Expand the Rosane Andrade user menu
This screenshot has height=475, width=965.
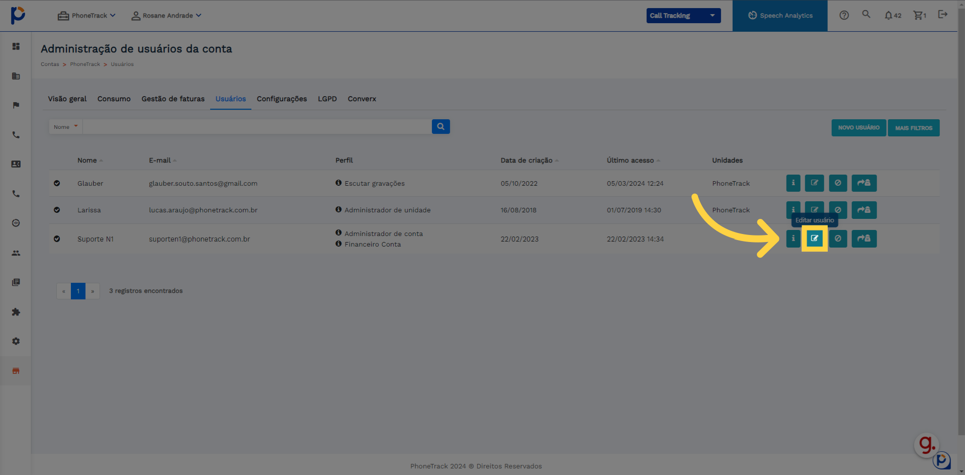(166, 16)
